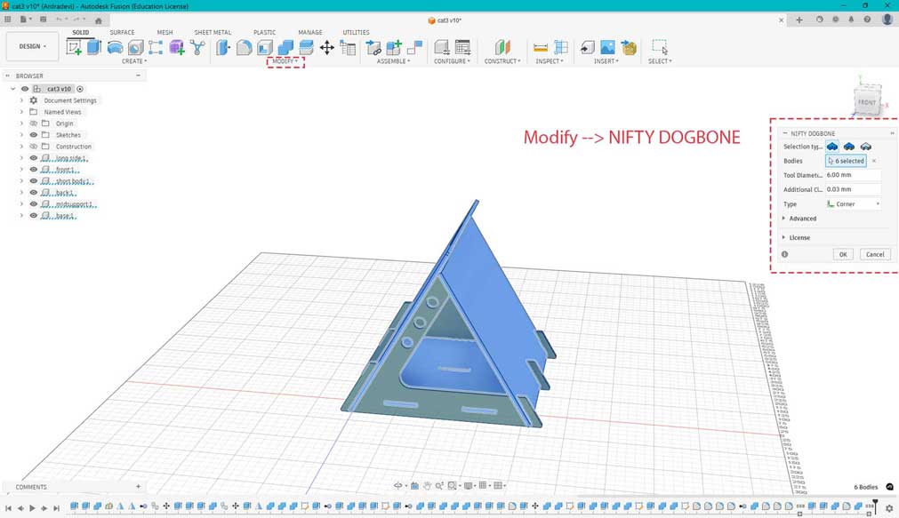Screen dimensions: 899x518
Task: Toggle visibility of short body
Action: click(33, 181)
